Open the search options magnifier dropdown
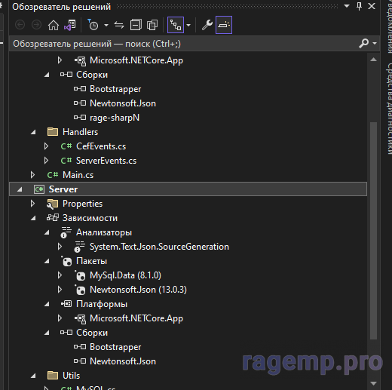 click(x=368, y=44)
